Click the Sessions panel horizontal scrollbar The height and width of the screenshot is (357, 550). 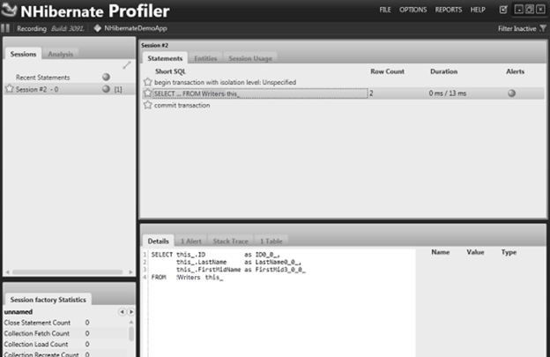67,272
